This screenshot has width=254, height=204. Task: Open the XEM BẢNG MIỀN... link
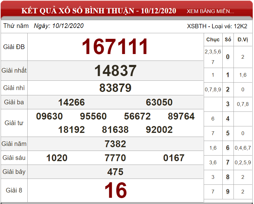point(210,11)
